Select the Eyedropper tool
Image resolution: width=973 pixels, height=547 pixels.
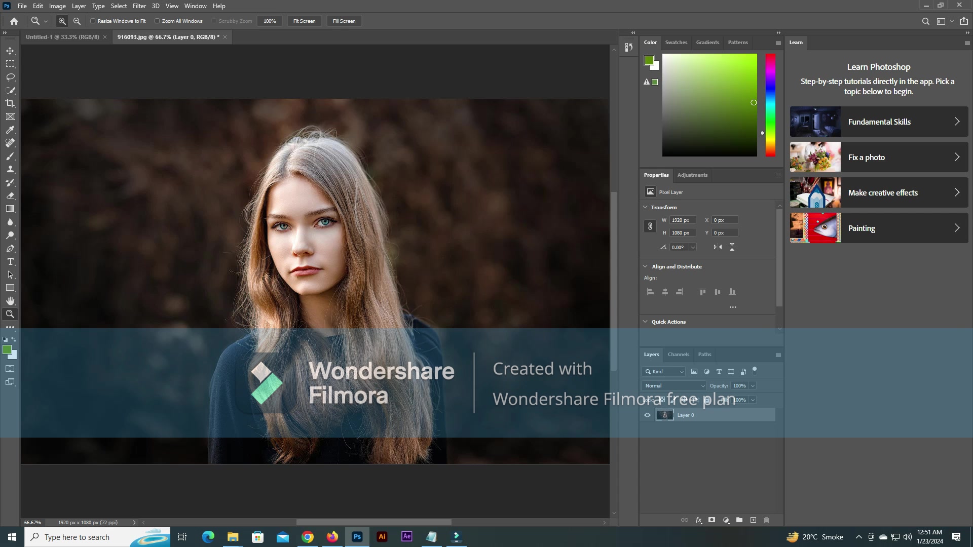pos(10,130)
